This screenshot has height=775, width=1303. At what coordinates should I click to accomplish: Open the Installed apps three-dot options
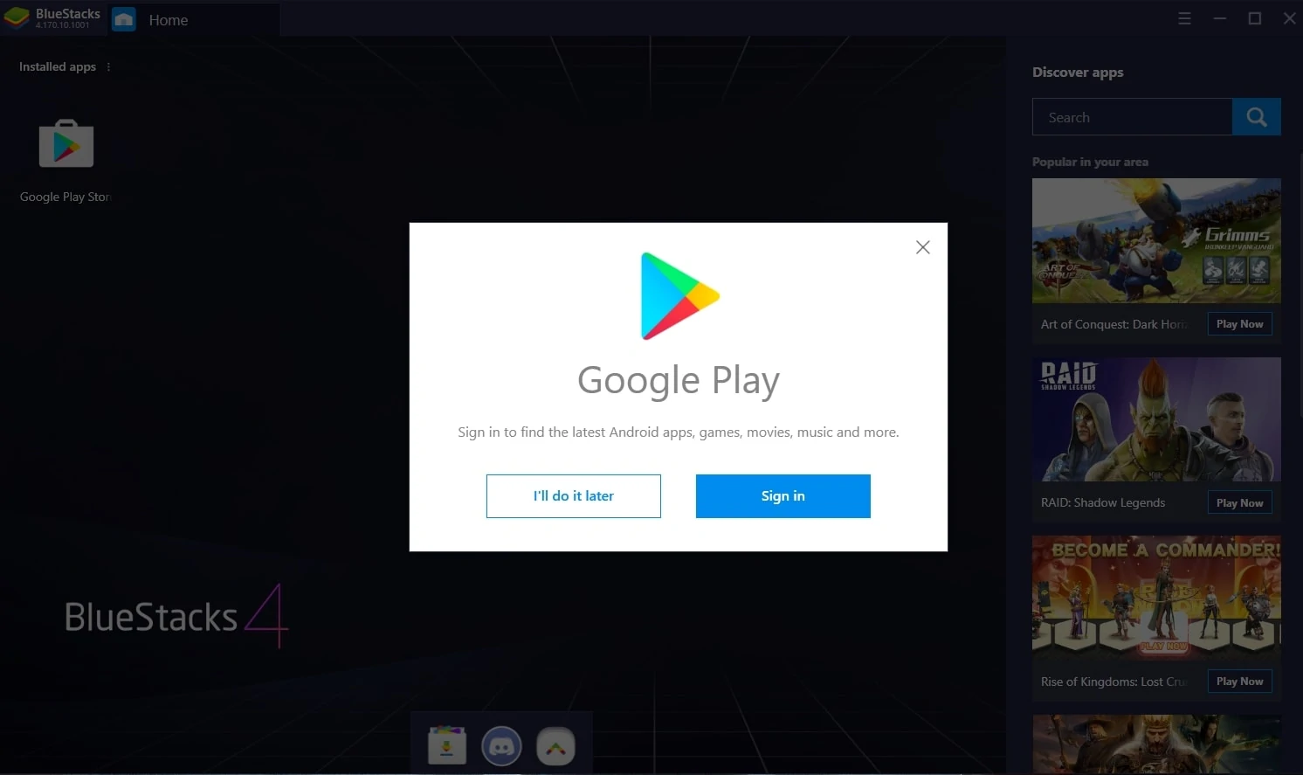[x=108, y=66]
